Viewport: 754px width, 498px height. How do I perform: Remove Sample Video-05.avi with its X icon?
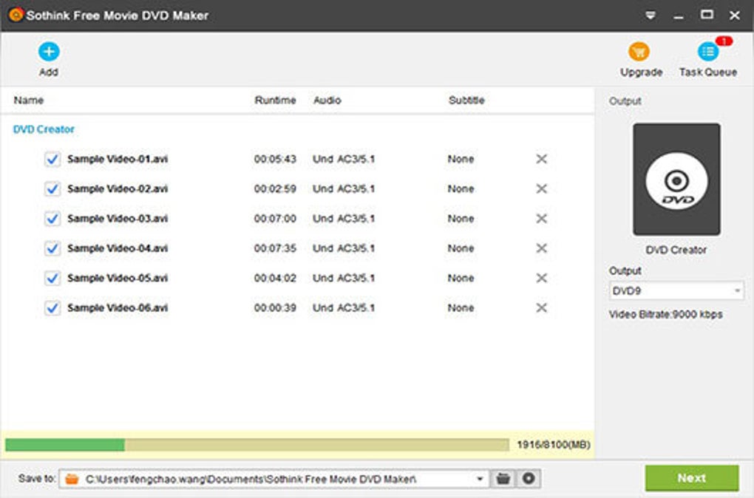tap(541, 278)
